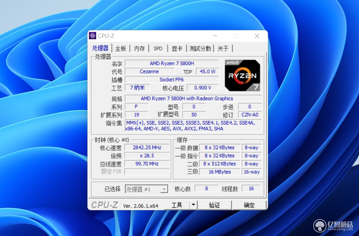359x236 pixels.
Task: Switch to the 主板 tab
Action: click(x=121, y=48)
